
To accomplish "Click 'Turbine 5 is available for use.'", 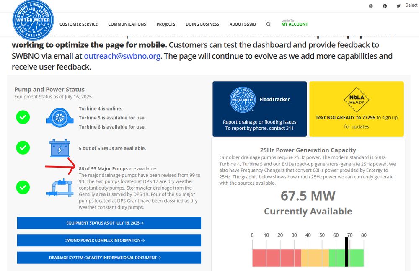I will 112,118.
